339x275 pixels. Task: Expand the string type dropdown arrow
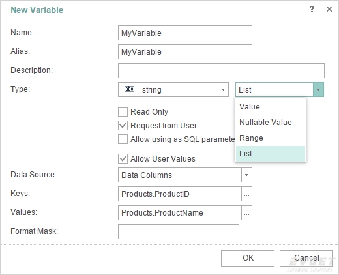coord(223,89)
